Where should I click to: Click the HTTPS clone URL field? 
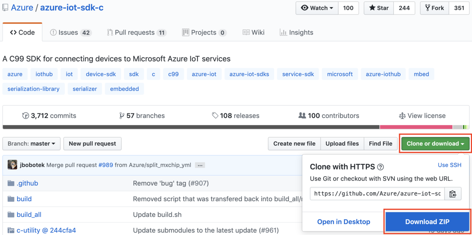(377, 194)
